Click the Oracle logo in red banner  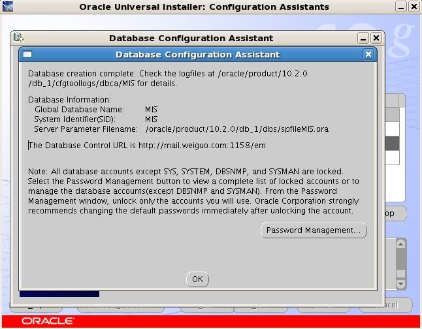tap(48, 321)
